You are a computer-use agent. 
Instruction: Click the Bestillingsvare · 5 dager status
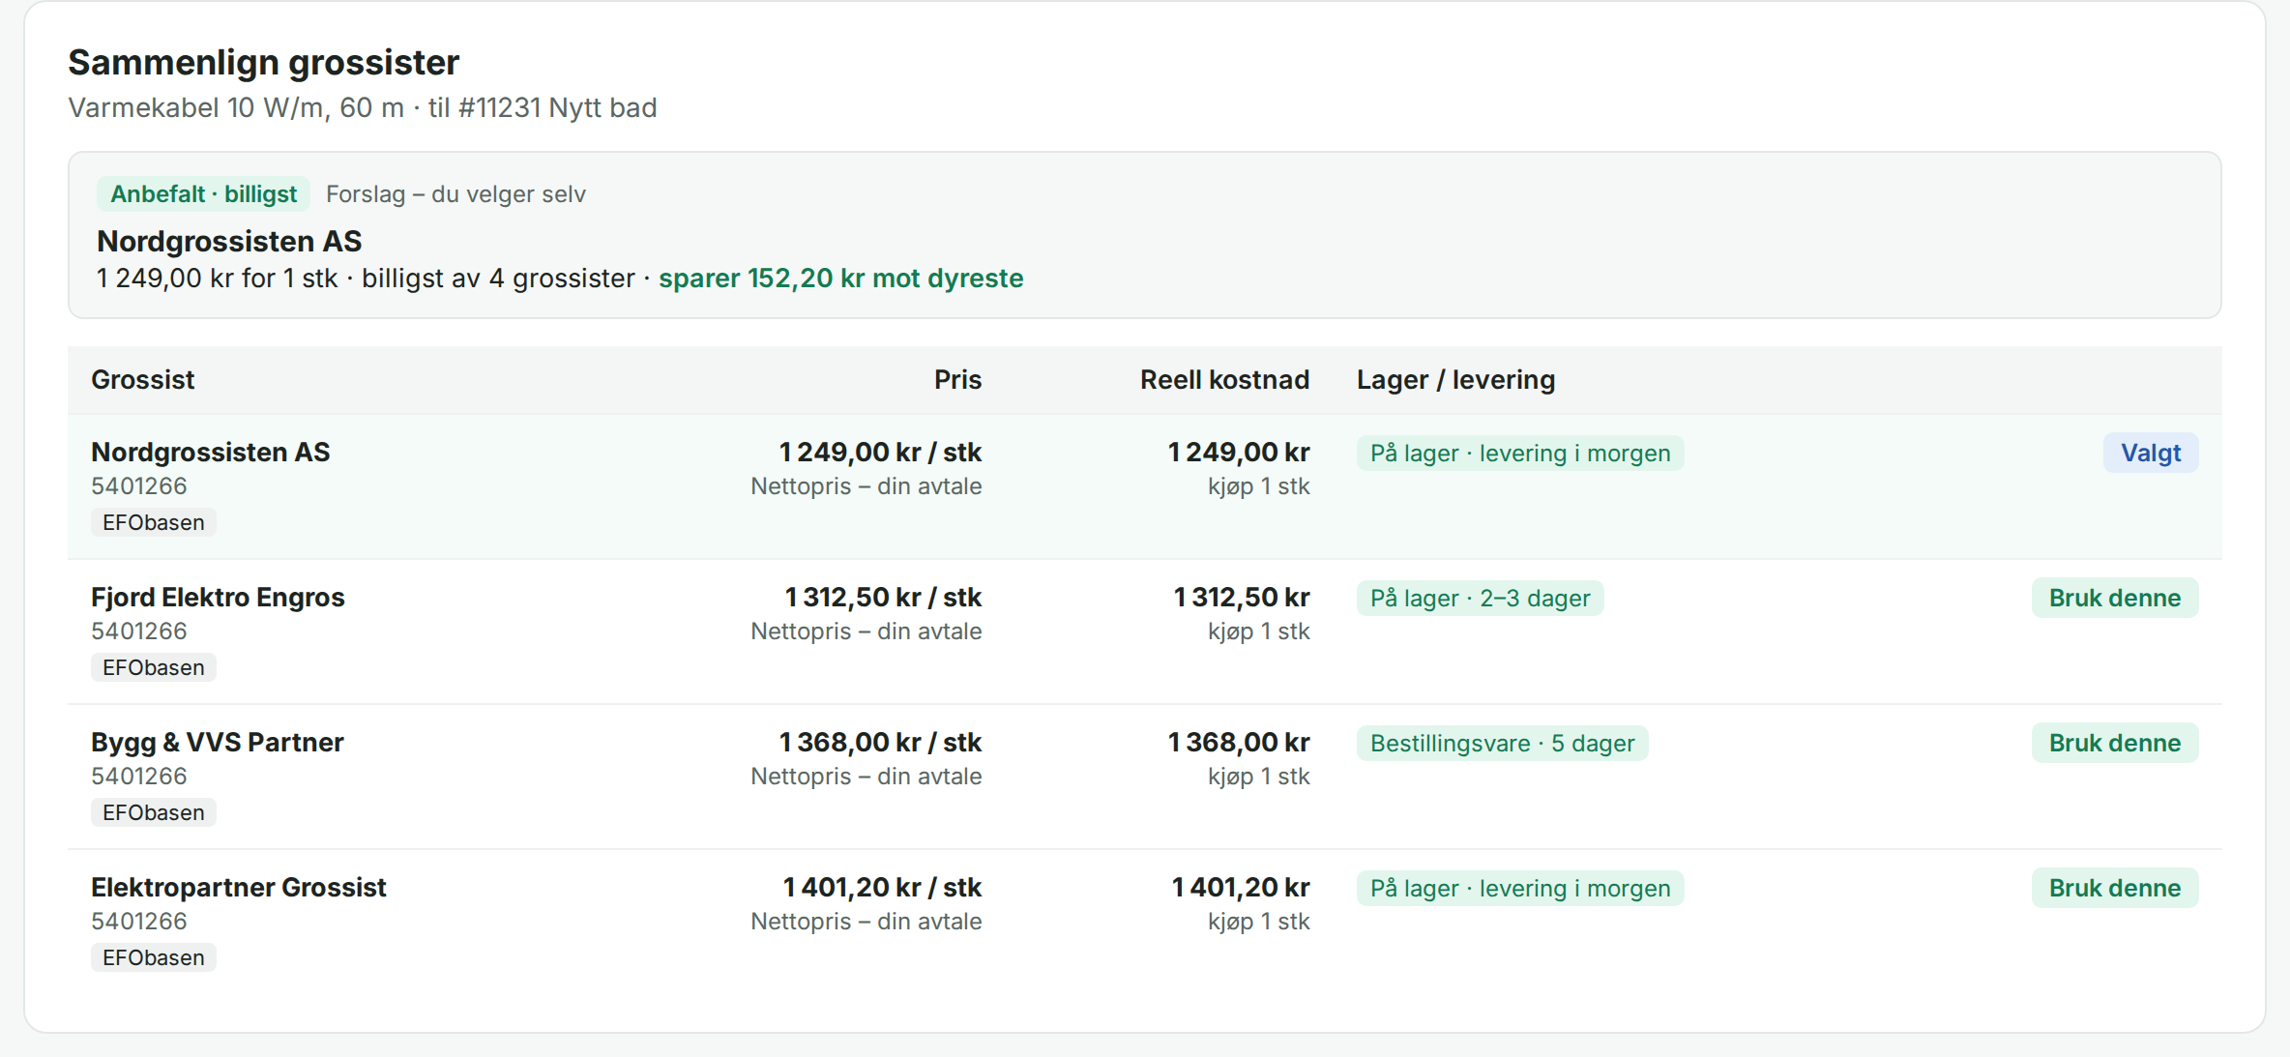coord(1502,743)
